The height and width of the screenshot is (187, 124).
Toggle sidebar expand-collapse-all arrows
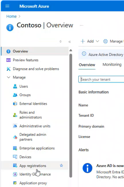[x=61, y=41]
